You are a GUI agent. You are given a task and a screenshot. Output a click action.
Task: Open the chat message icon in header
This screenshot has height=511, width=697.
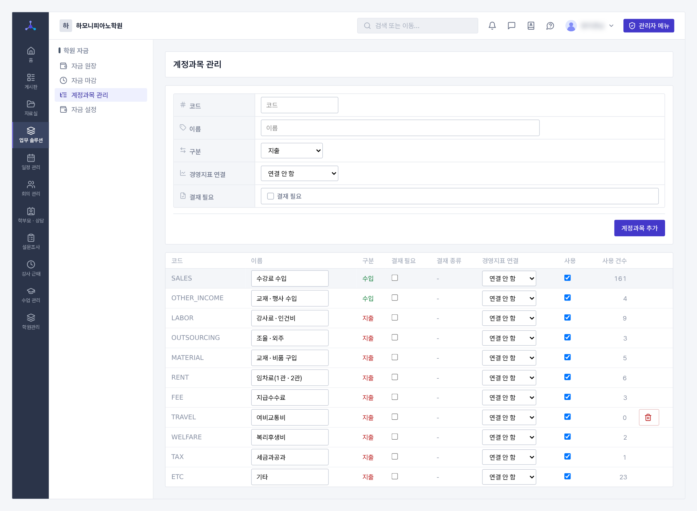tap(511, 26)
